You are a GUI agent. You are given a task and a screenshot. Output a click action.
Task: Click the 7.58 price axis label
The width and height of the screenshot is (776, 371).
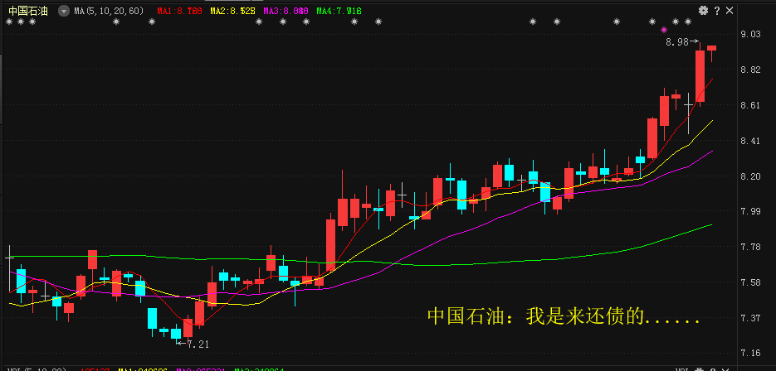pyautogui.click(x=752, y=282)
